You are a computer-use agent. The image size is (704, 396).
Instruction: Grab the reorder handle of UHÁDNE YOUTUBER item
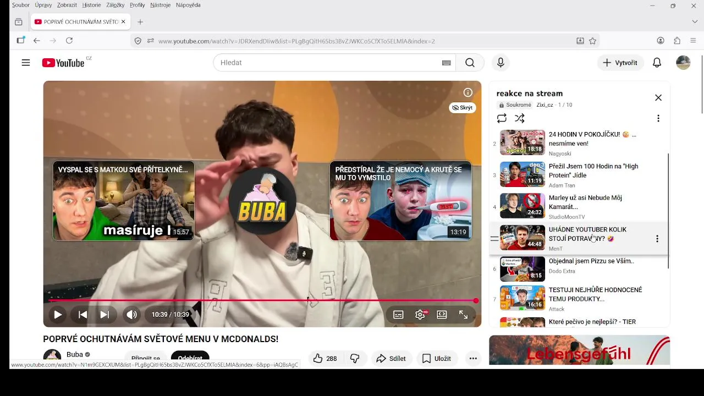[x=494, y=239]
